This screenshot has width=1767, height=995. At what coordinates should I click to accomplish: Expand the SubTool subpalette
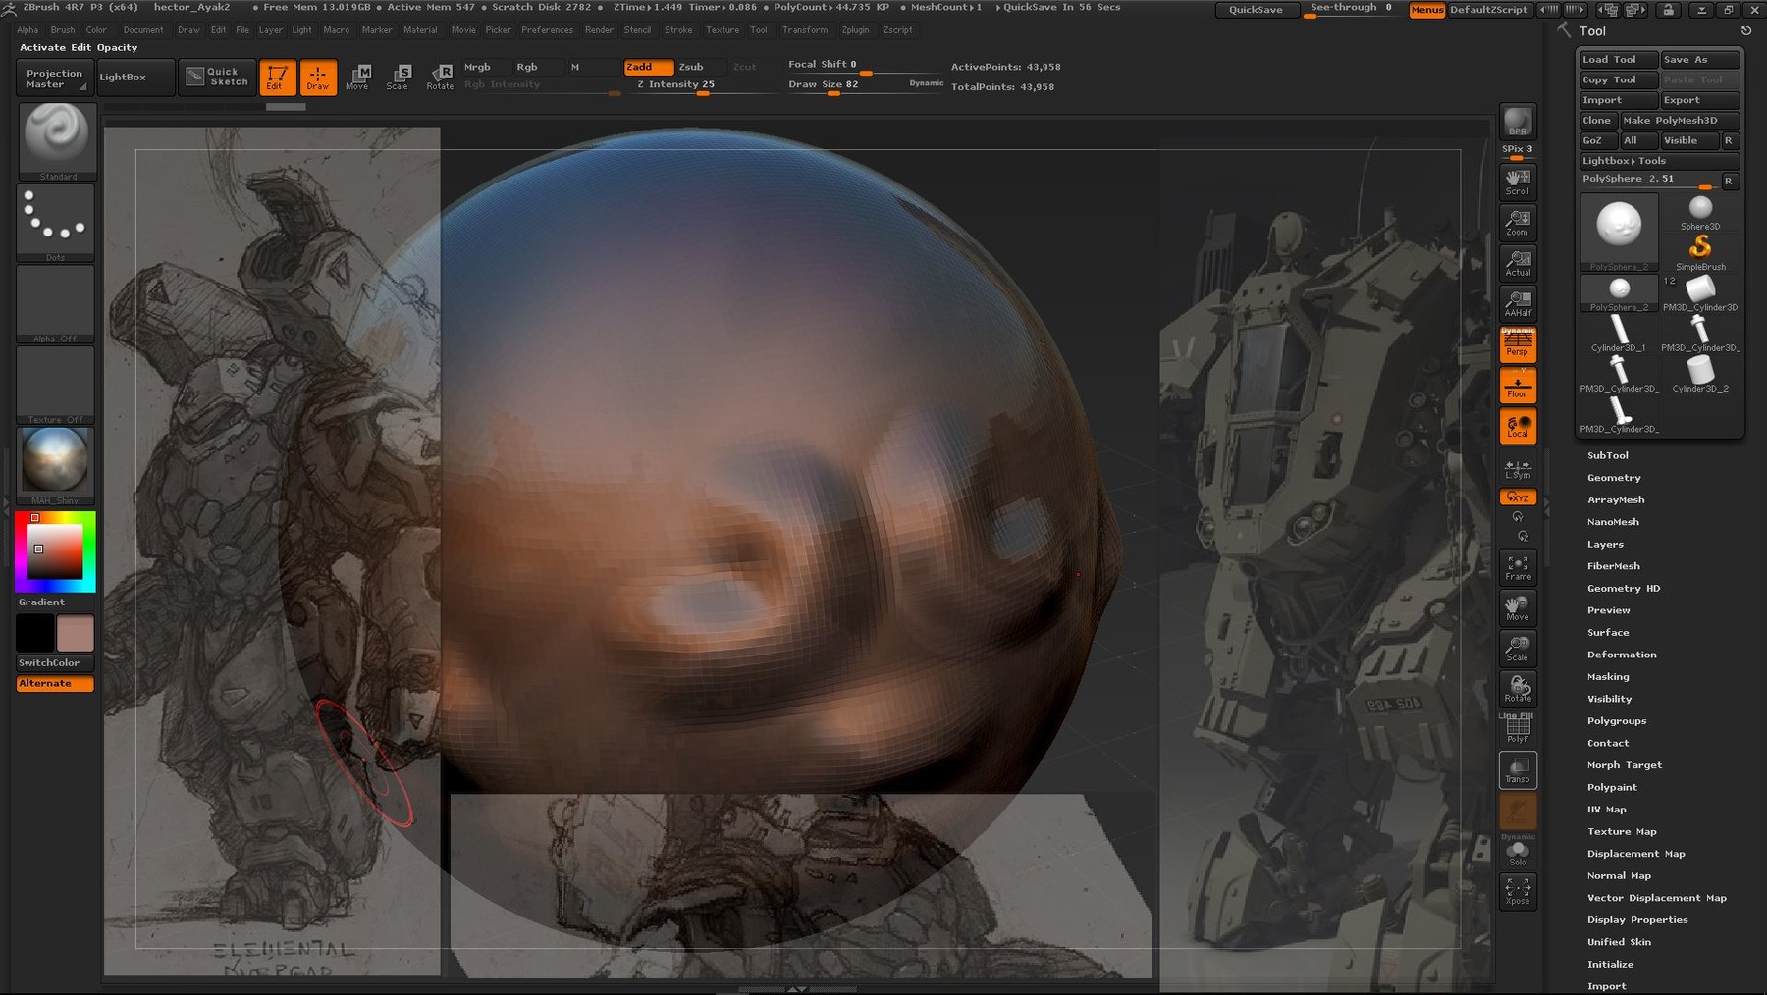1608,454
